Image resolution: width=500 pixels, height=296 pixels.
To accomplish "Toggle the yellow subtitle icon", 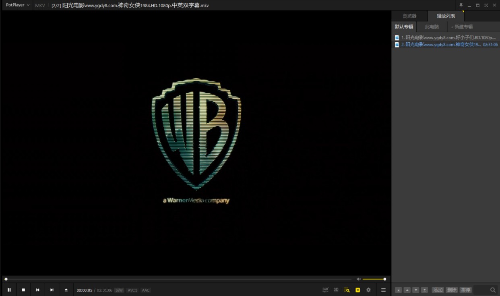I will 357,290.
